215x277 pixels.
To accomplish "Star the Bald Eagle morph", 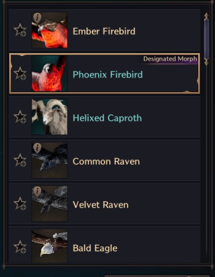I will coord(20,247).
